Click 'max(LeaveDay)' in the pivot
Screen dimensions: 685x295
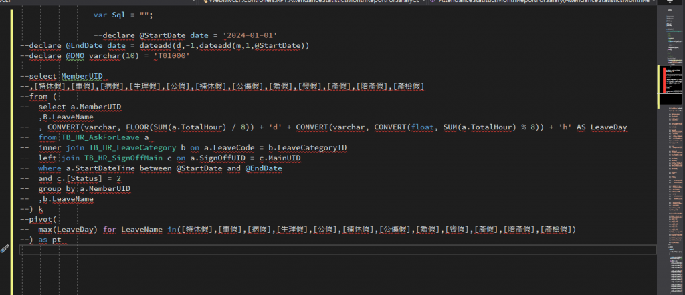point(69,230)
